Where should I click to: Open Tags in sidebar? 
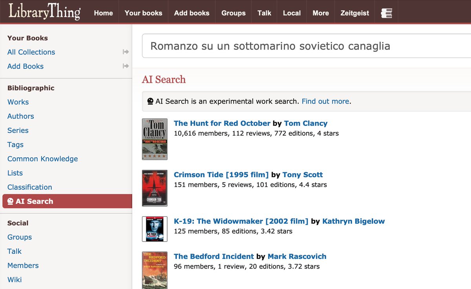click(15, 144)
